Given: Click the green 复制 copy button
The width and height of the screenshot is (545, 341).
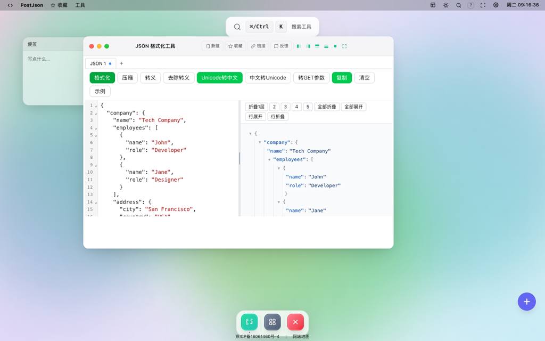Looking at the screenshot, I should click(342, 78).
